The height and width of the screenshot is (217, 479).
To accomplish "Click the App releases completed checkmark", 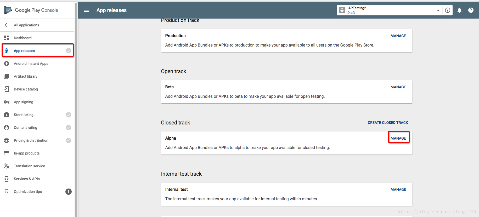I will click(69, 51).
